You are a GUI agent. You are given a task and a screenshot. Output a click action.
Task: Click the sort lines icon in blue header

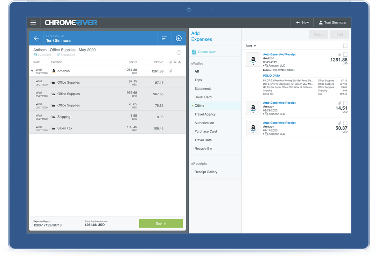pos(164,38)
